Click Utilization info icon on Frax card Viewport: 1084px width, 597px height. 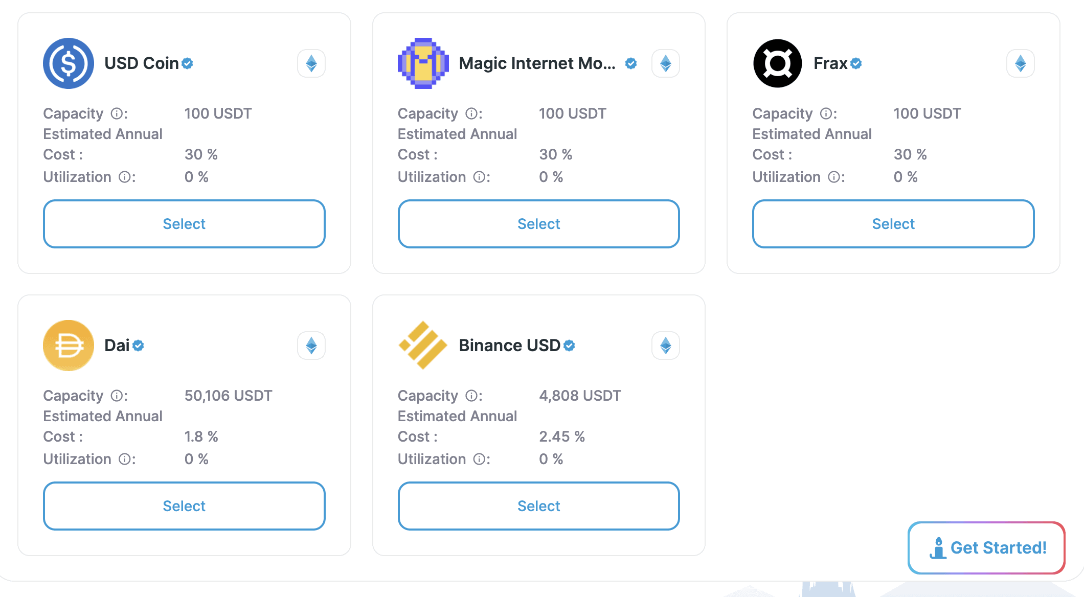[x=833, y=177]
